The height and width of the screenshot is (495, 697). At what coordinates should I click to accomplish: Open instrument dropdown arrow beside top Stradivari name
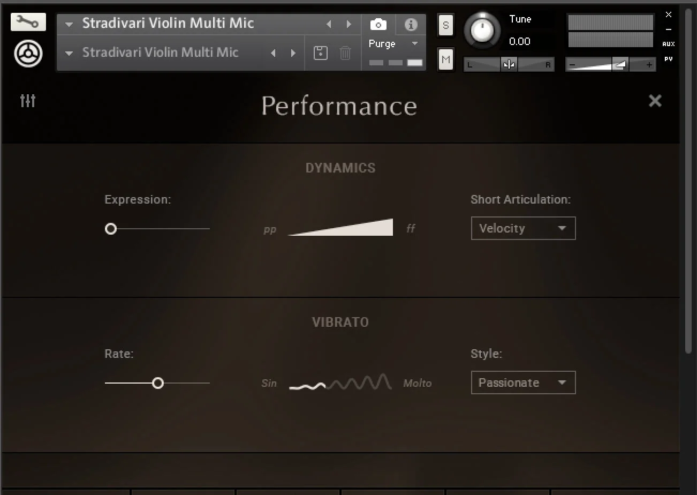[x=69, y=25]
